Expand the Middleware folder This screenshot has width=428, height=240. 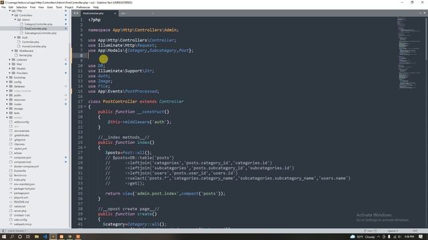coord(12,51)
